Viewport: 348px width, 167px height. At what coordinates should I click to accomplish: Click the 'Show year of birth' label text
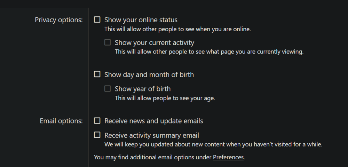pos(143,89)
